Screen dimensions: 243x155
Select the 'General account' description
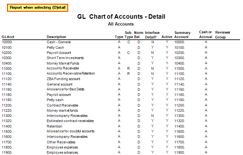point(59,84)
